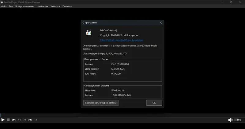Decrease playback speed with the rewind icon
This screenshot has height=129, width=245.
coord(19,120)
